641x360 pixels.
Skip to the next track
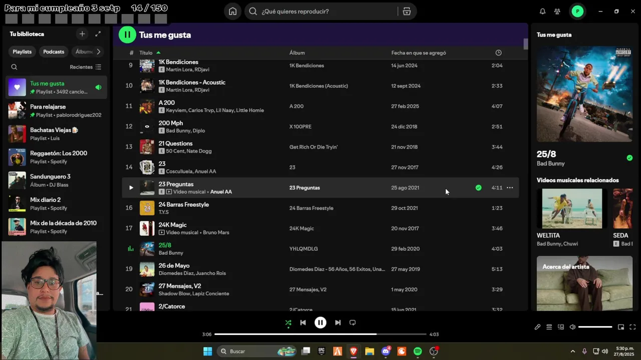(x=338, y=322)
